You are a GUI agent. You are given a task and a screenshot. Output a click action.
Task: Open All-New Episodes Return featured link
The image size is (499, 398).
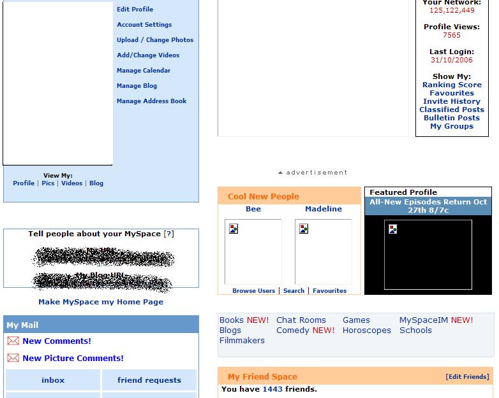[428, 206]
